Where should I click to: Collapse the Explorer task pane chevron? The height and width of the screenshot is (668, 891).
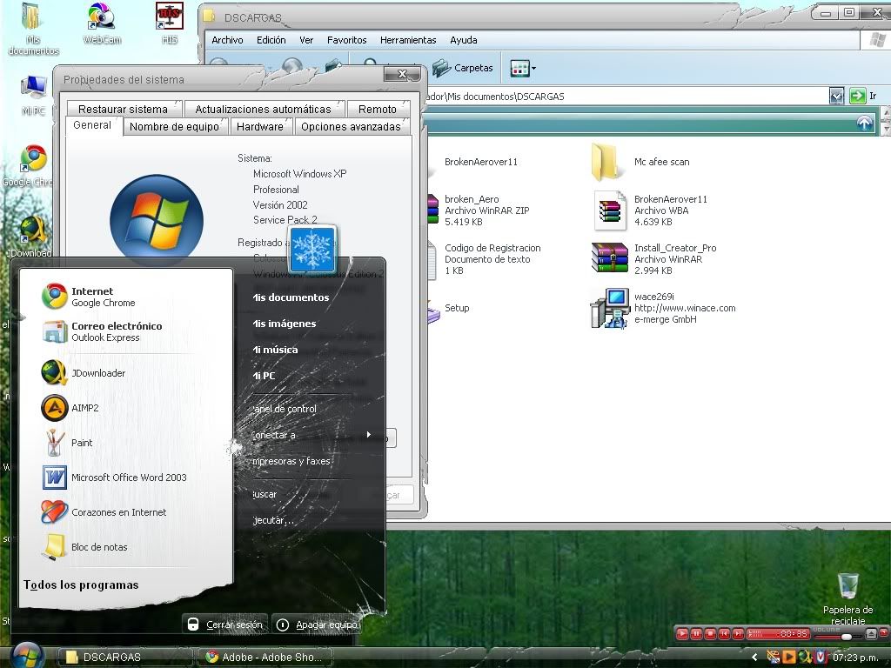(x=864, y=123)
